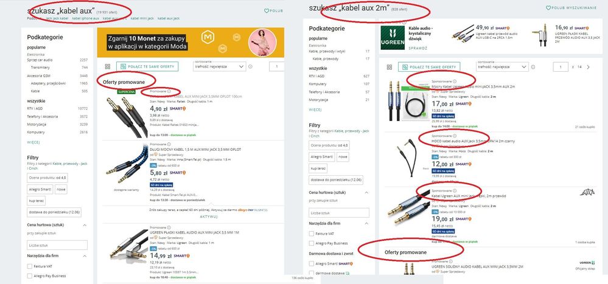Select Komputery subcategory in right panel
The width and height of the screenshot is (608, 284).
point(317,84)
